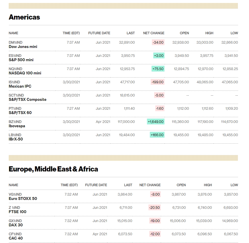249x243 pixels.
Task: Click the FTSE 100 red -20.50 badge
Action: click(155, 208)
